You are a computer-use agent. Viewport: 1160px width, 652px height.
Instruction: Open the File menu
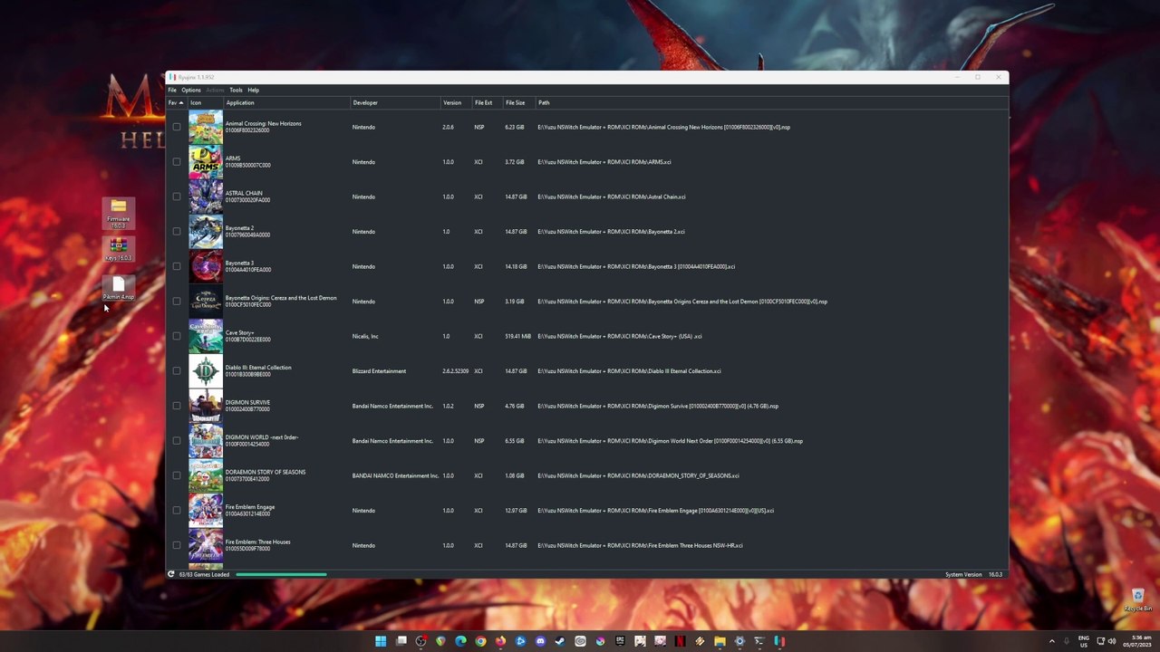click(x=172, y=90)
